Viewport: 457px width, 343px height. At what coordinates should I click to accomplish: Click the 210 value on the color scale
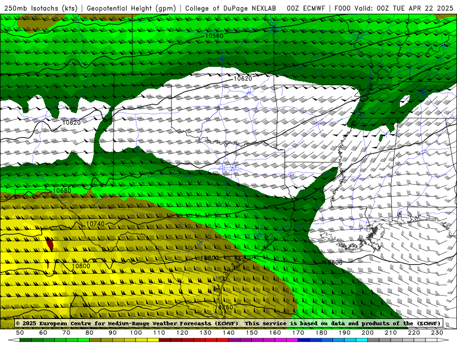click(x=391, y=333)
